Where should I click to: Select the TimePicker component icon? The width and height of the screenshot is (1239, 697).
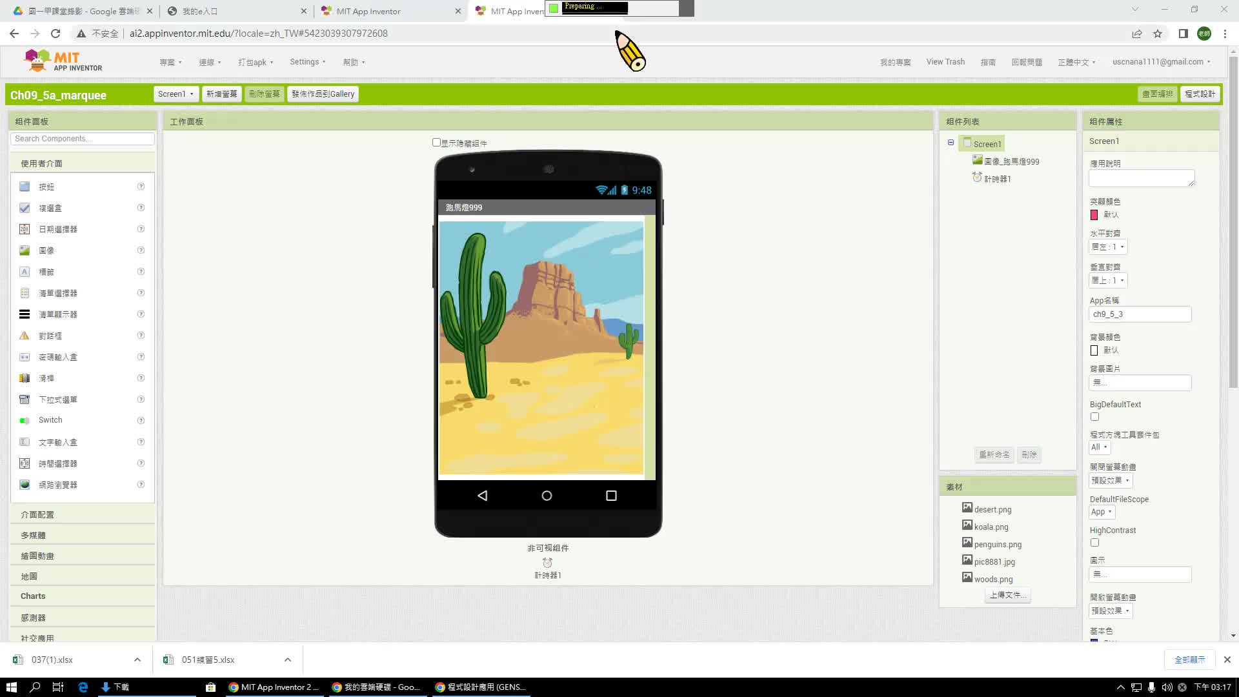tap(25, 463)
